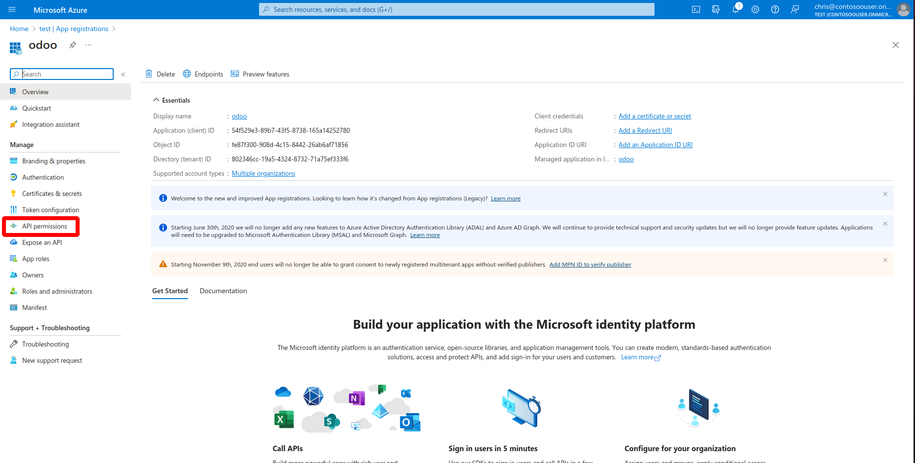Open Endpoints from the toolbar
Viewport: 915px width, 463px height.
tap(203, 74)
